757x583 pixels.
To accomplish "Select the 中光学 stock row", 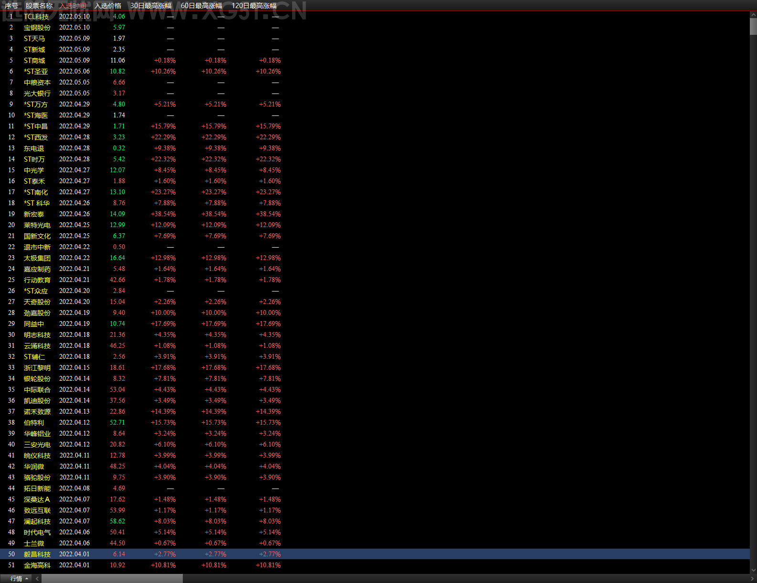I will [x=375, y=170].
